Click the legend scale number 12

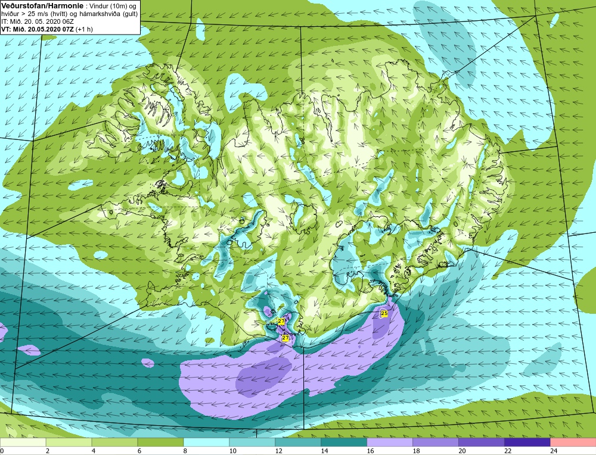(278, 451)
